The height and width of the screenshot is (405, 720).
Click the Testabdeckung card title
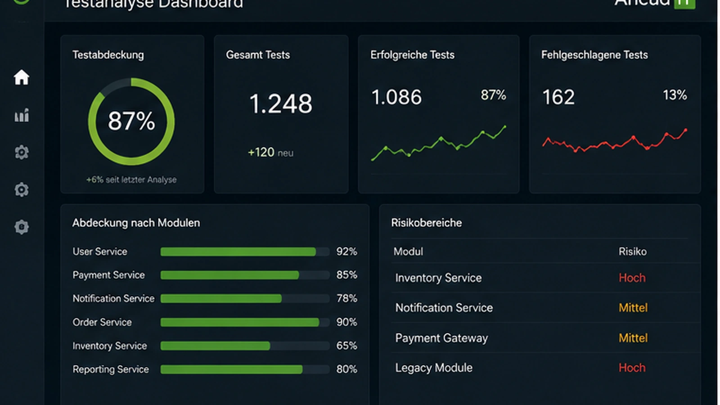pos(108,55)
